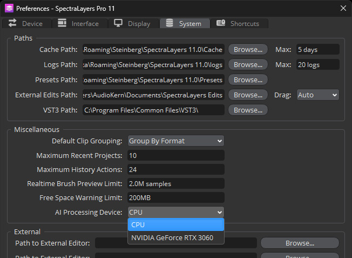Browse for the VST3 Path folder
The width and height of the screenshot is (352, 258).
(x=248, y=110)
